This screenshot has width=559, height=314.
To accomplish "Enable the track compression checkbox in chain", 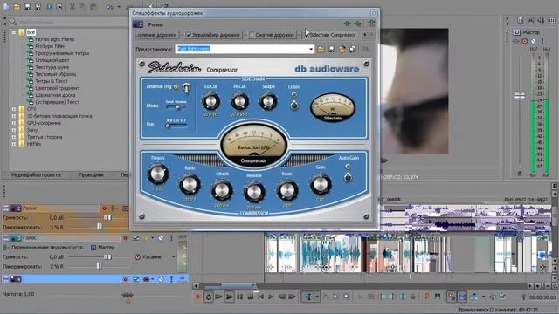I will [x=252, y=35].
